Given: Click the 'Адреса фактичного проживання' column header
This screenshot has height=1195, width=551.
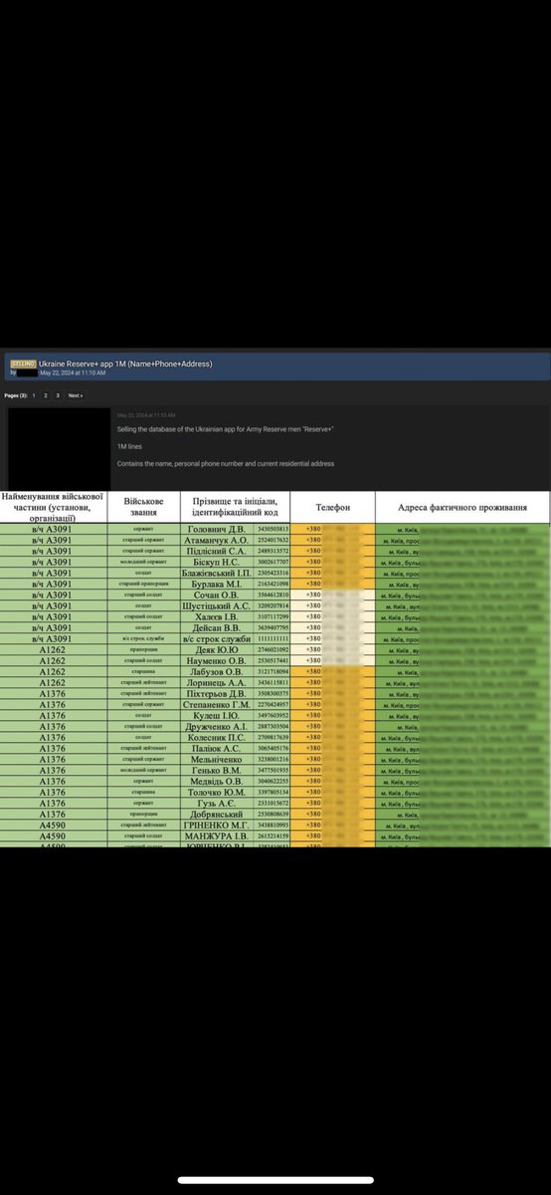Looking at the screenshot, I should pyautogui.click(x=462, y=507).
